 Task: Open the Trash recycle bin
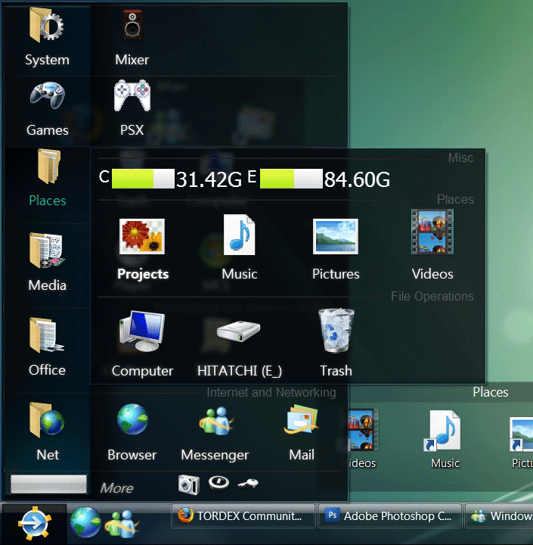336,332
